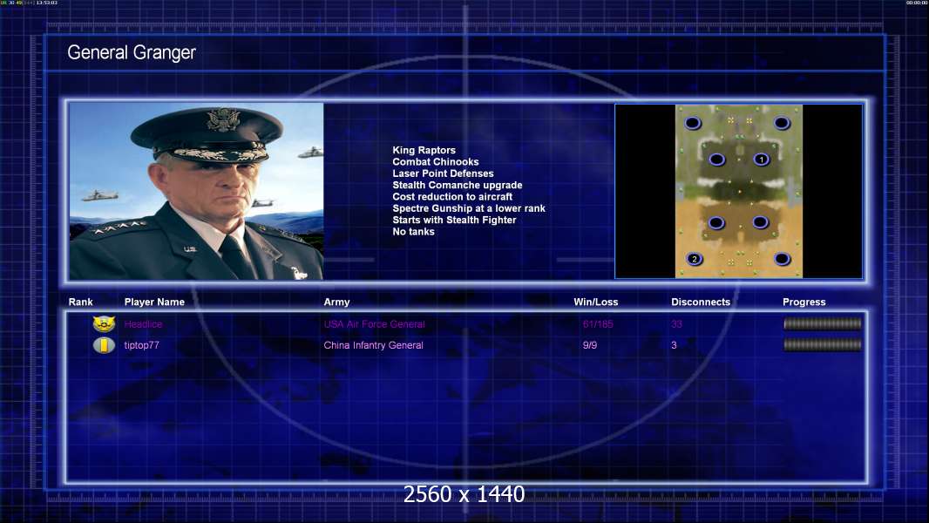This screenshot has width=929, height=523.
Task: Click the General Granger title text
Action: (132, 52)
